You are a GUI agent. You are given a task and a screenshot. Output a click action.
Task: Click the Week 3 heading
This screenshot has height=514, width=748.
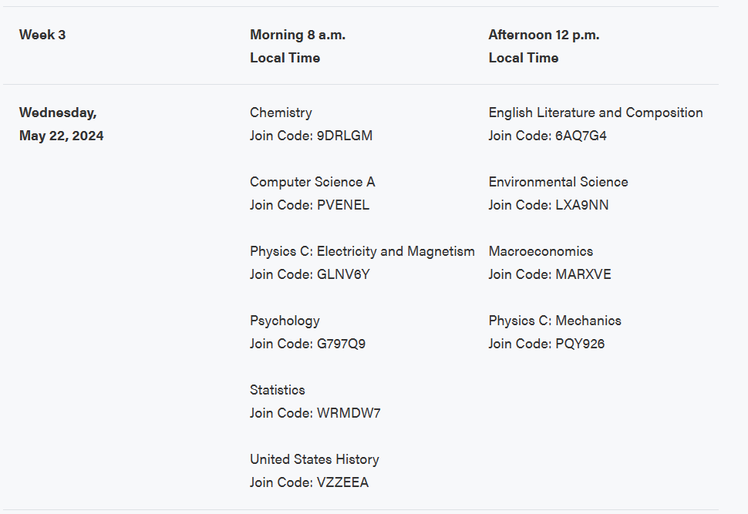coord(42,35)
